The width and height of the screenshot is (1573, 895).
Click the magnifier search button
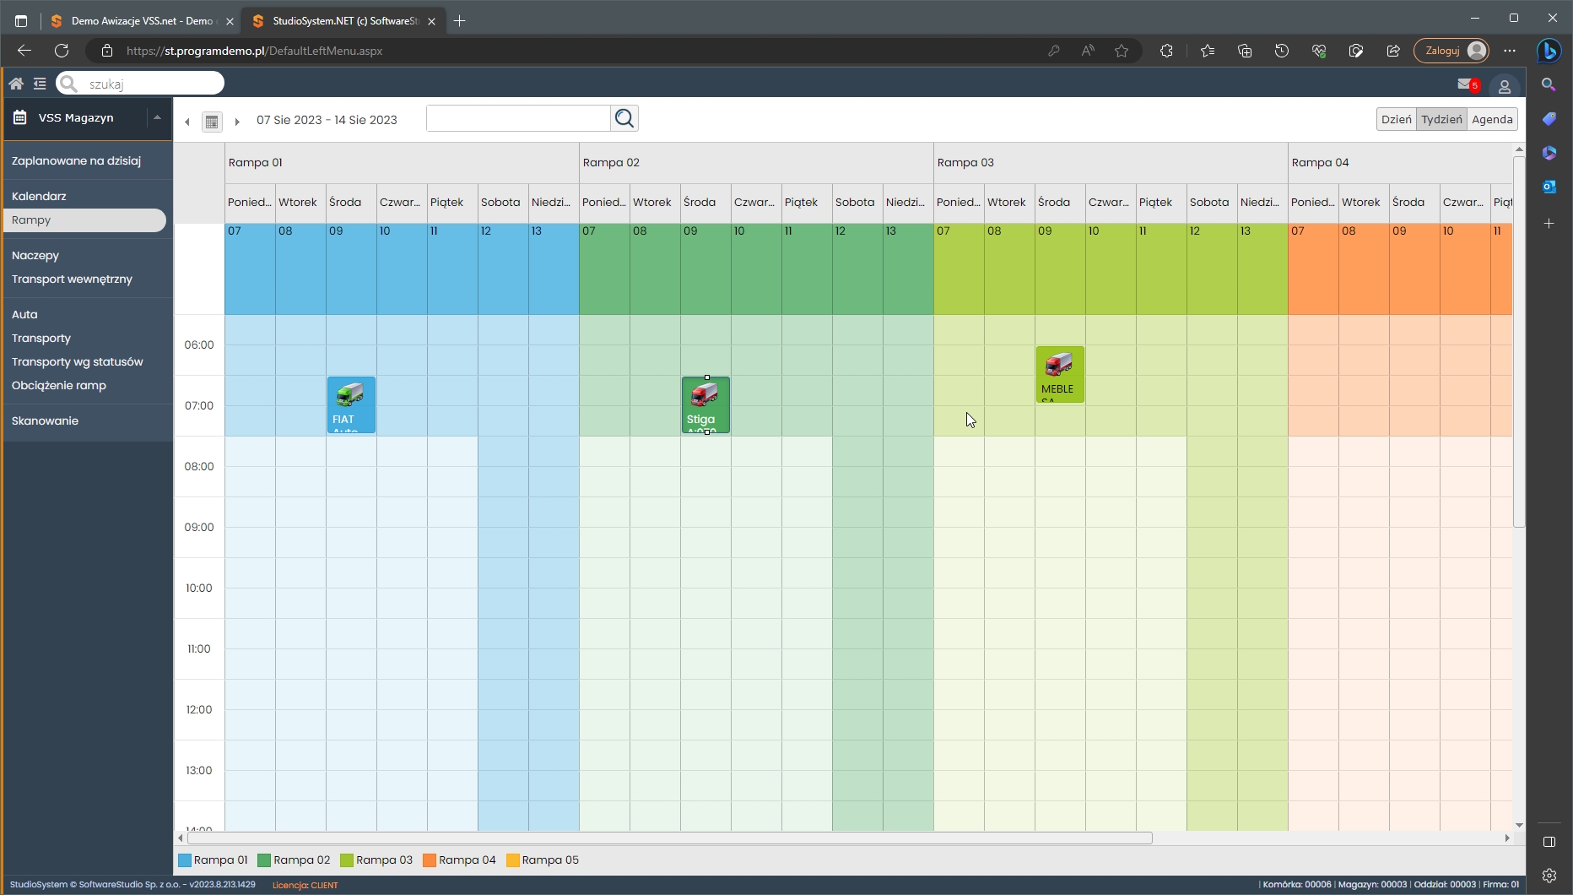(624, 118)
